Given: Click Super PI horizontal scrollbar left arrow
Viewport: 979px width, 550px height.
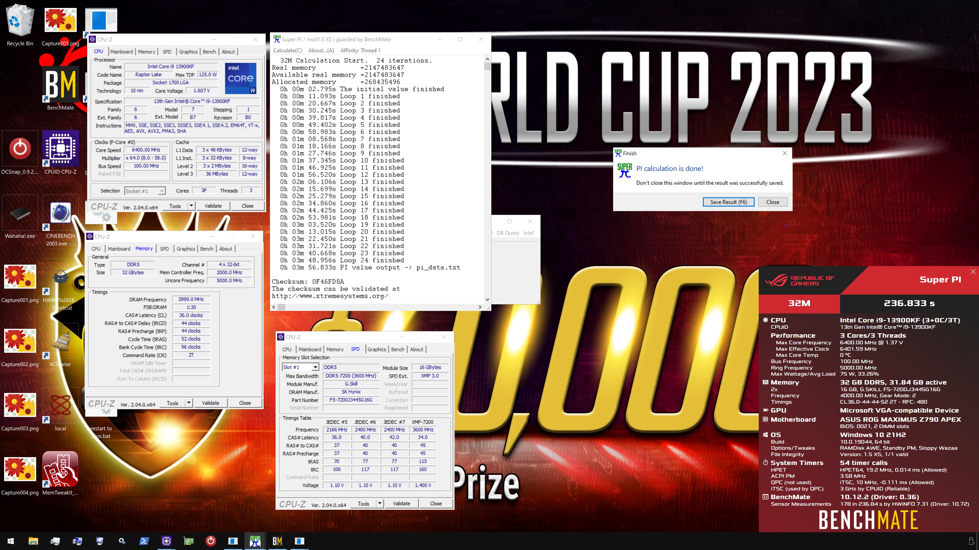Looking at the screenshot, I should coord(274,307).
